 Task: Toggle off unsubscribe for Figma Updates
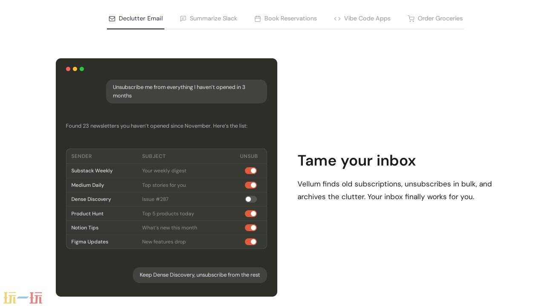250,242
